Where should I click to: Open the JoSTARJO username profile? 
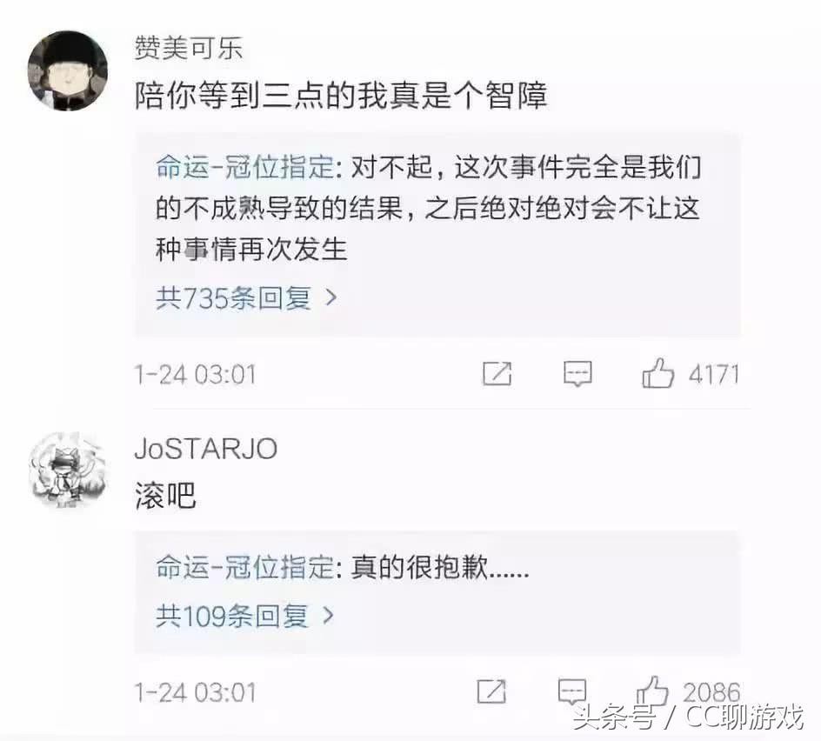(x=206, y=449)
